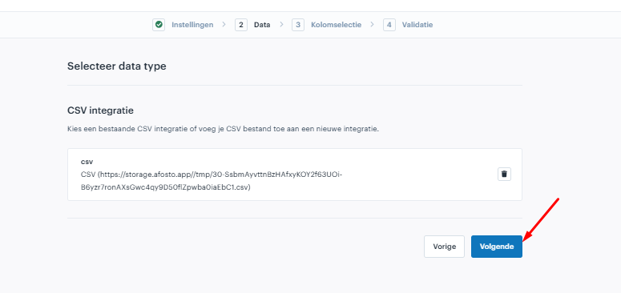Click the storage.afosto.app CSV file URL
Viewport: 621px width, 293px height.
click(211, 181)
